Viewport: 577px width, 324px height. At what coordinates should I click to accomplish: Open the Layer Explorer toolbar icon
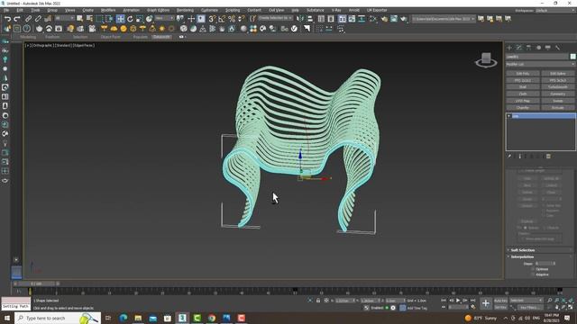tap(331, 19)
